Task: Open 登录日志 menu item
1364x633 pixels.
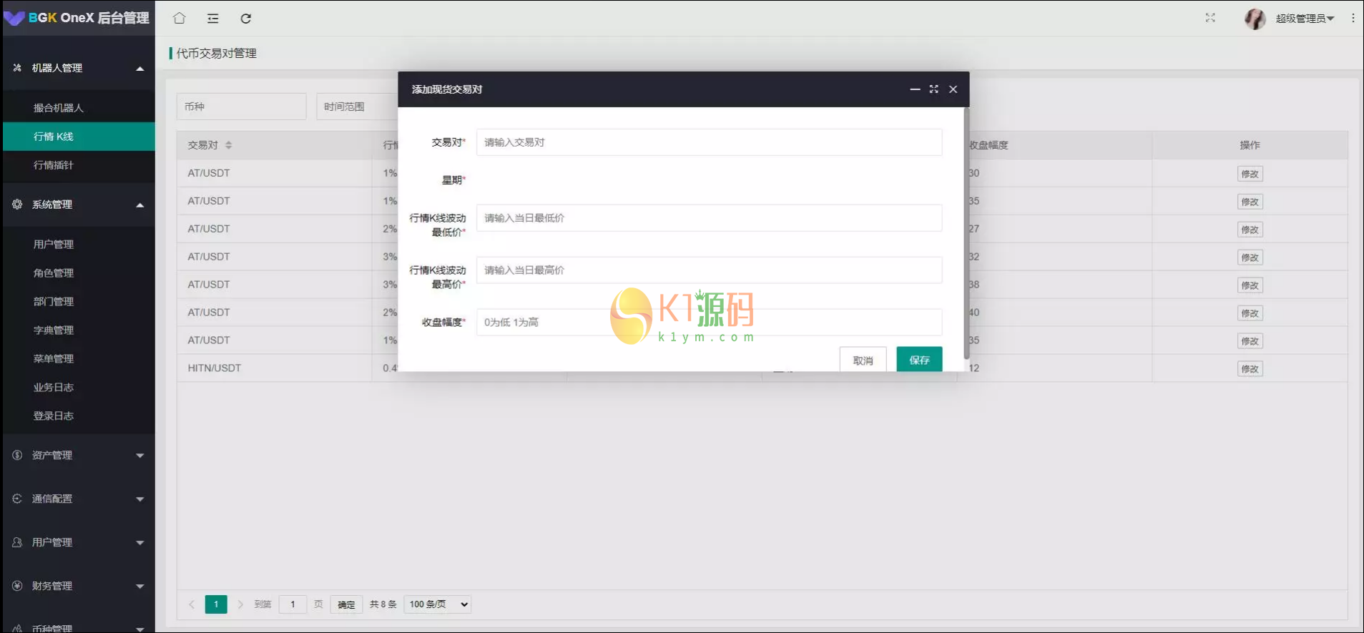Action: tap(79, 416)
